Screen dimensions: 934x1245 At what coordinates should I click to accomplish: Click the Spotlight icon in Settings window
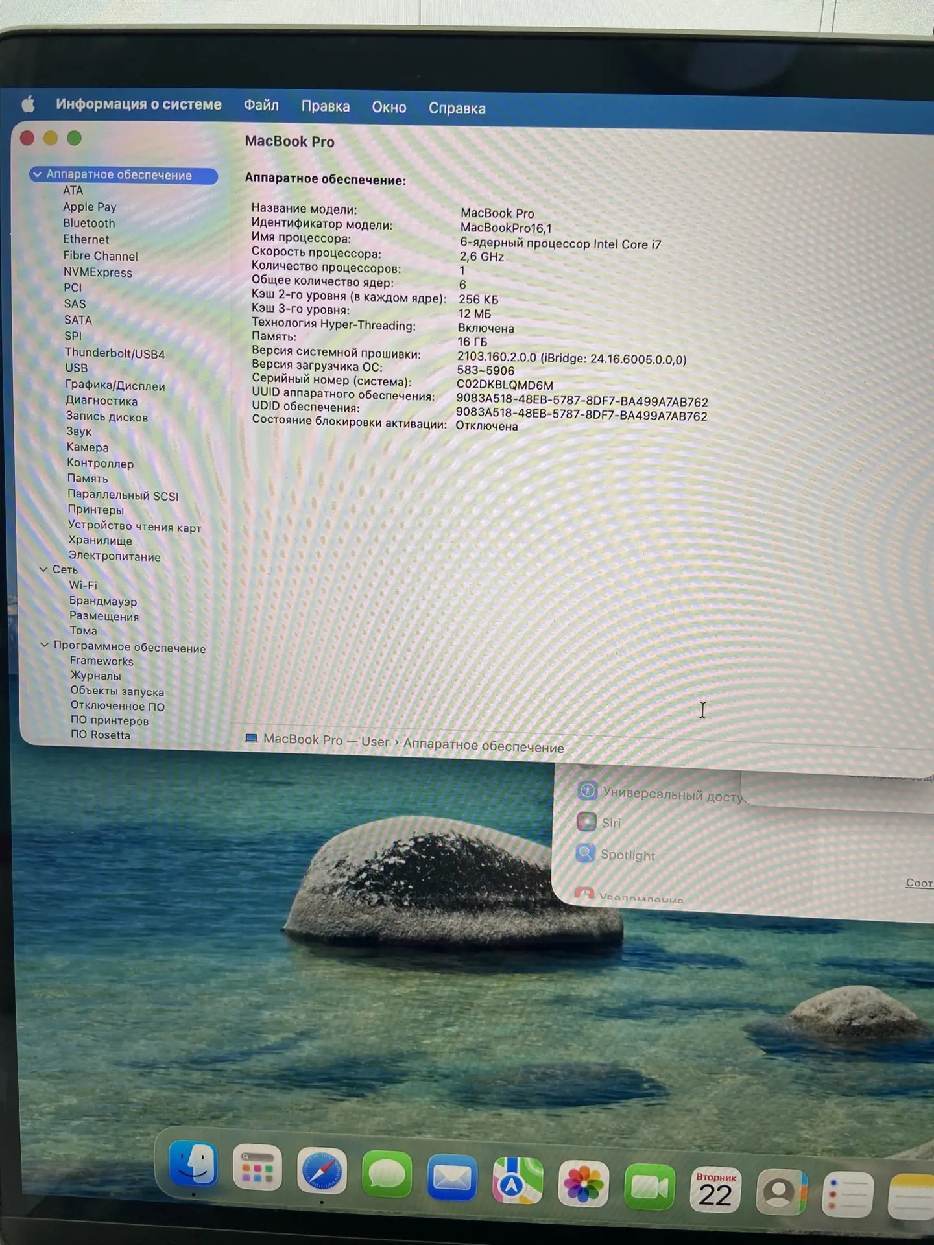pos(585,853)
